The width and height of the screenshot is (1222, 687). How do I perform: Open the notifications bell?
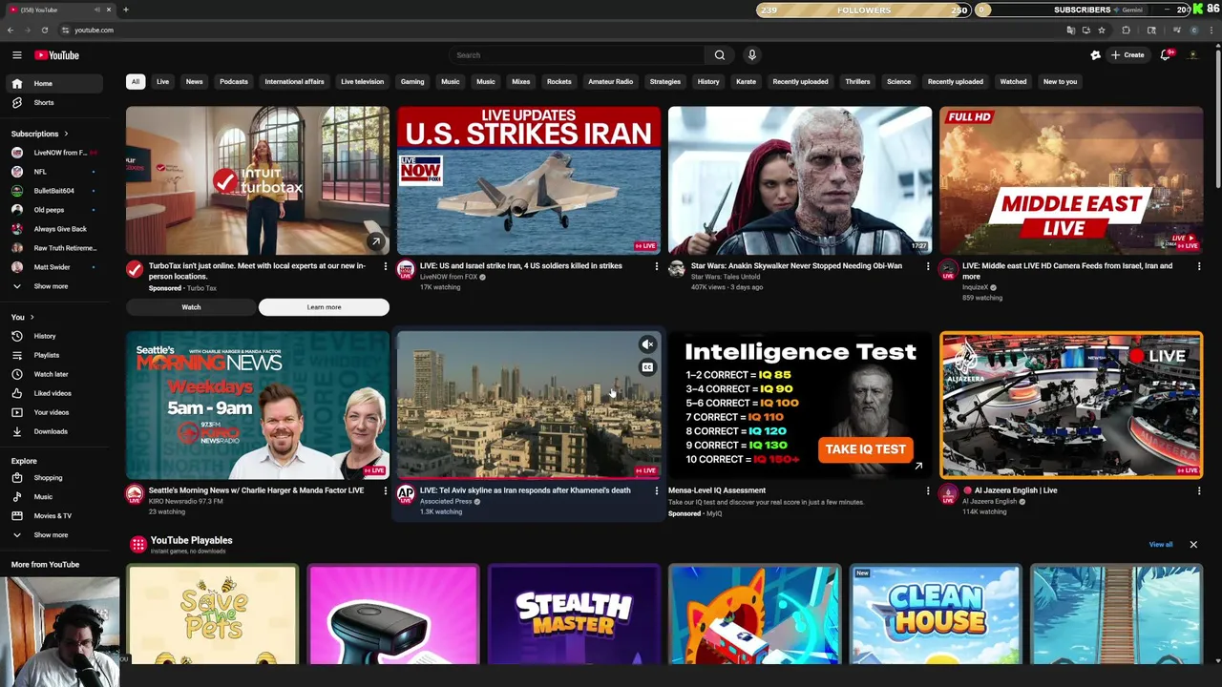(x=1166, y=55)
